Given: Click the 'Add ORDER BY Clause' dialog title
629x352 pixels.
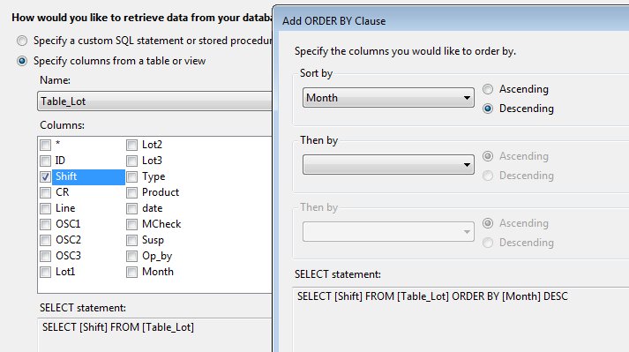Looking at the screenshot, I should pyautogui.click(x=333, y=21).
